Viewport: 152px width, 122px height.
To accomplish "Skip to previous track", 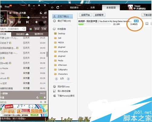I will (11, 22).
